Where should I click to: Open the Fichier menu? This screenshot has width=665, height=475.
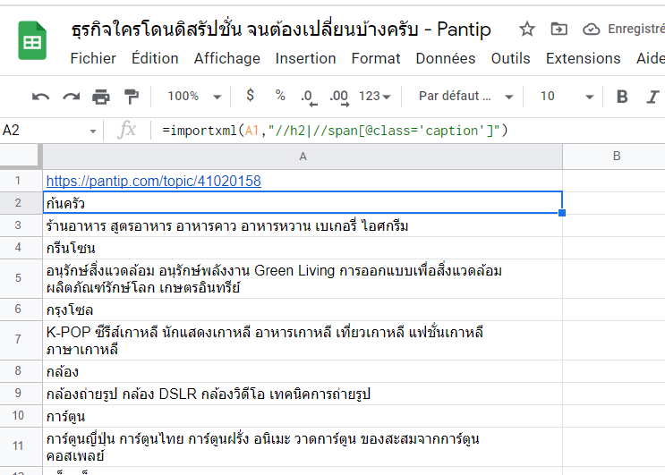[93, 58]
